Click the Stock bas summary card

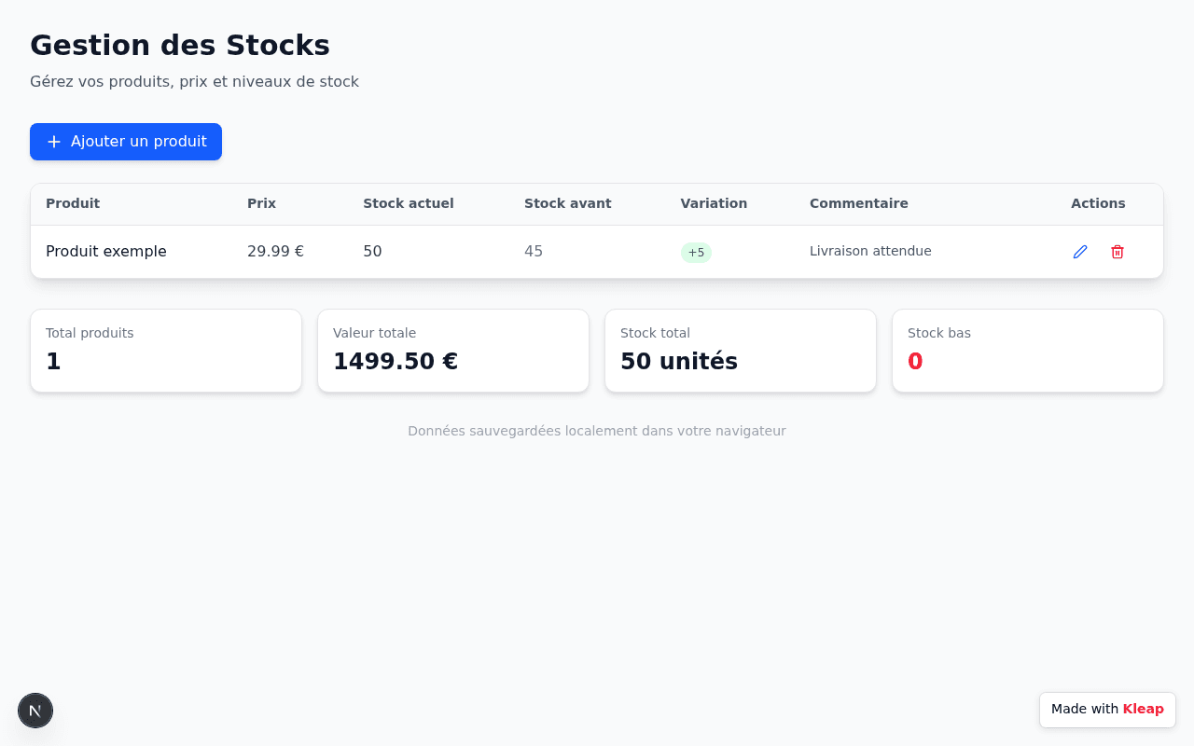click(1028, 351)
